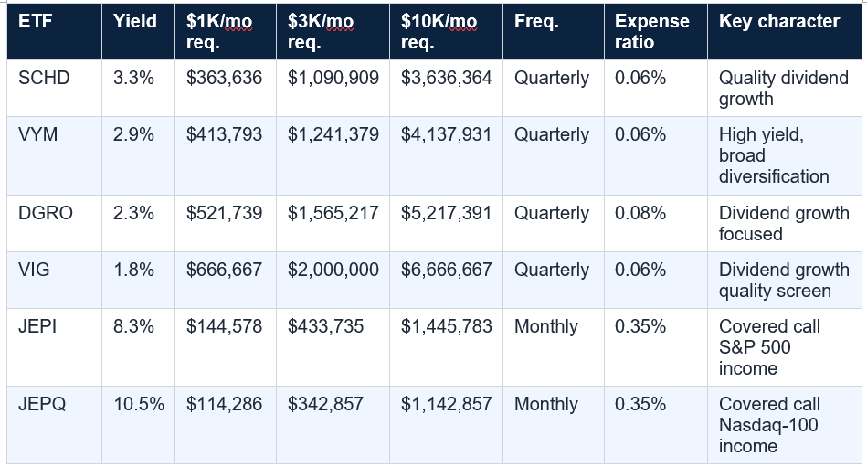867x467 pixels.
Task: Click the VYM ticker cell
Action: (54, 155)
